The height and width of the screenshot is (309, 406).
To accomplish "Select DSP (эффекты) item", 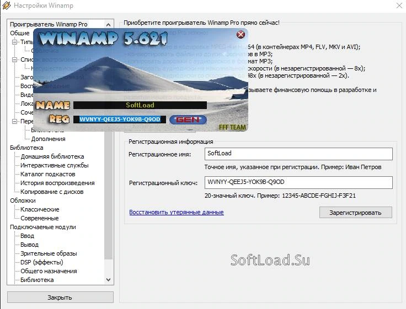I will click(x=41, y=262).
